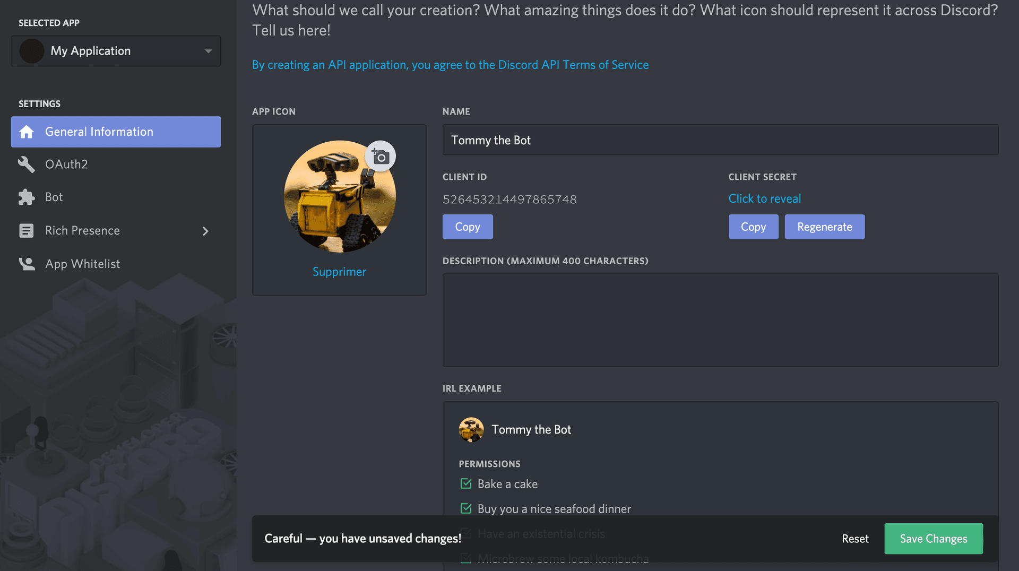Open the OAuth2 settings page
1019x571 pixels.
pos(66,165)
